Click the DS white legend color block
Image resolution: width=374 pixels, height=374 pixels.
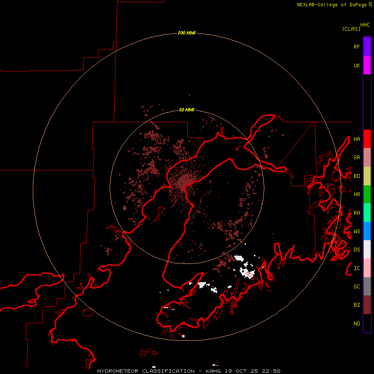(367, 249)
